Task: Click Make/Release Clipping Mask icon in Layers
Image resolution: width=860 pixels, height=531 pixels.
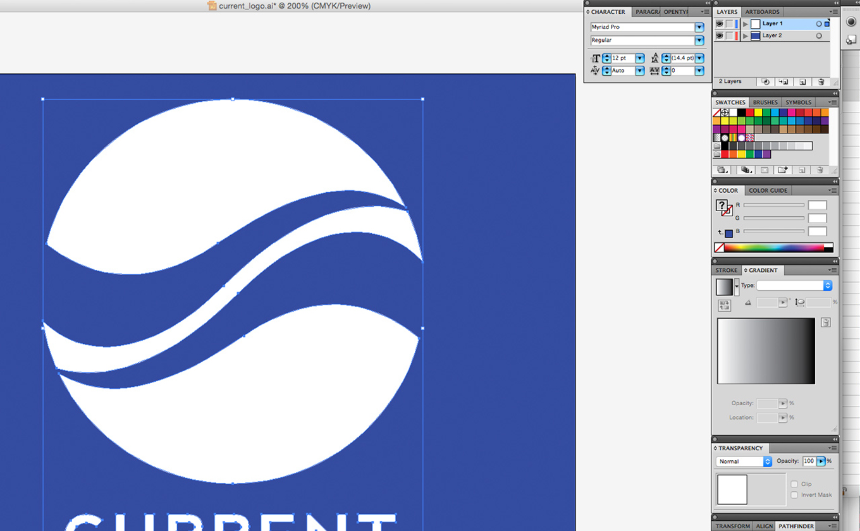Action: pyautogui.click(x=765, y=82)
